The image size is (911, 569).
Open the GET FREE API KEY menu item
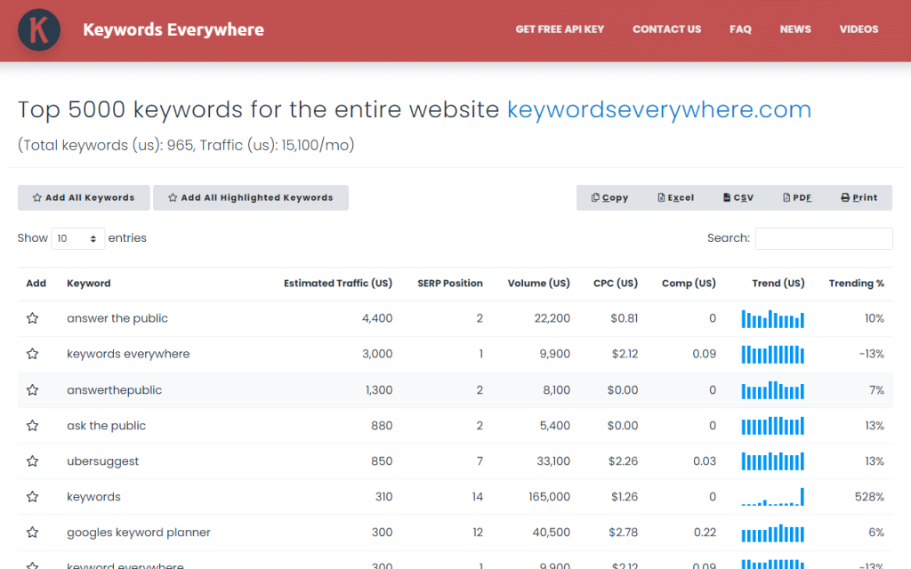click(x=560, y=29)
